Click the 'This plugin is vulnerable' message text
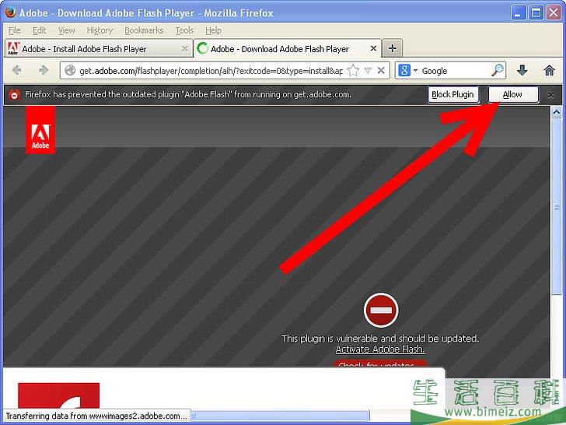Screen dimensions: 566x425 pyautogui.click(x=380, y=339)
